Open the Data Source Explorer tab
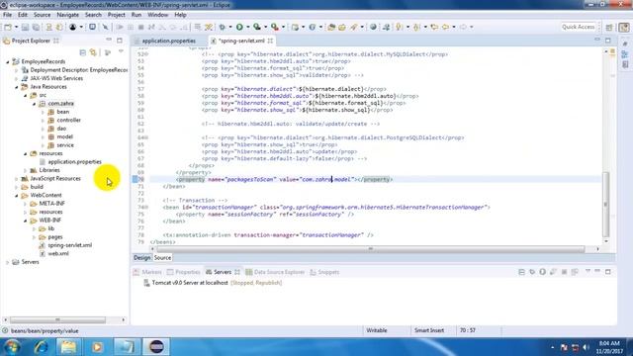Image resolution: width=633 pixels, height=356 pixels. (x=275, y=272)
